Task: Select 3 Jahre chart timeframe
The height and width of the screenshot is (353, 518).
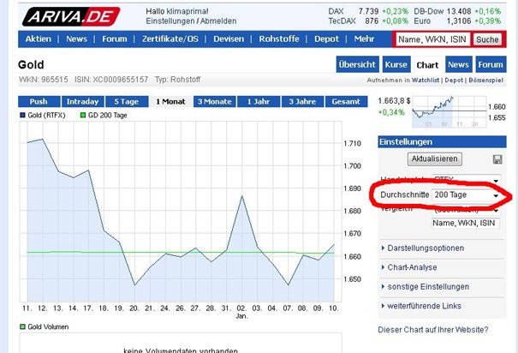Action: (x=302, y=101)
